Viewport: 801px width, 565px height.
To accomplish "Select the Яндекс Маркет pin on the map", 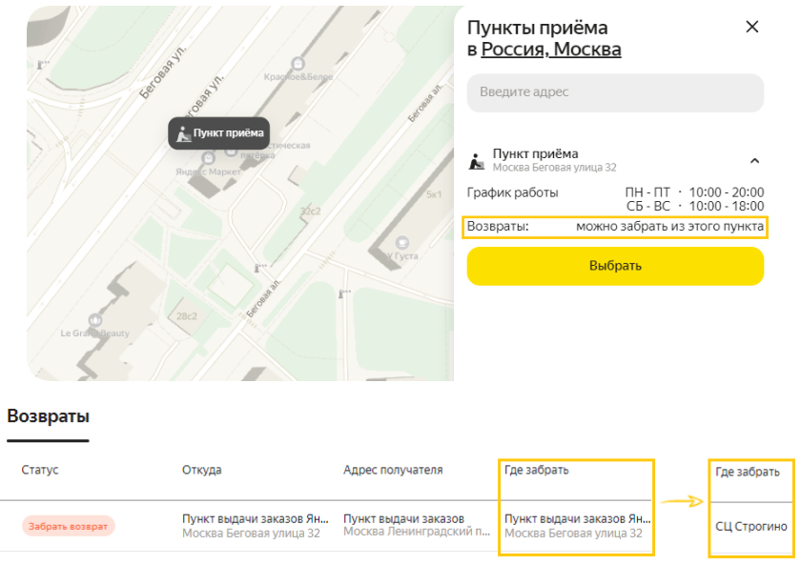I will 208,158.
